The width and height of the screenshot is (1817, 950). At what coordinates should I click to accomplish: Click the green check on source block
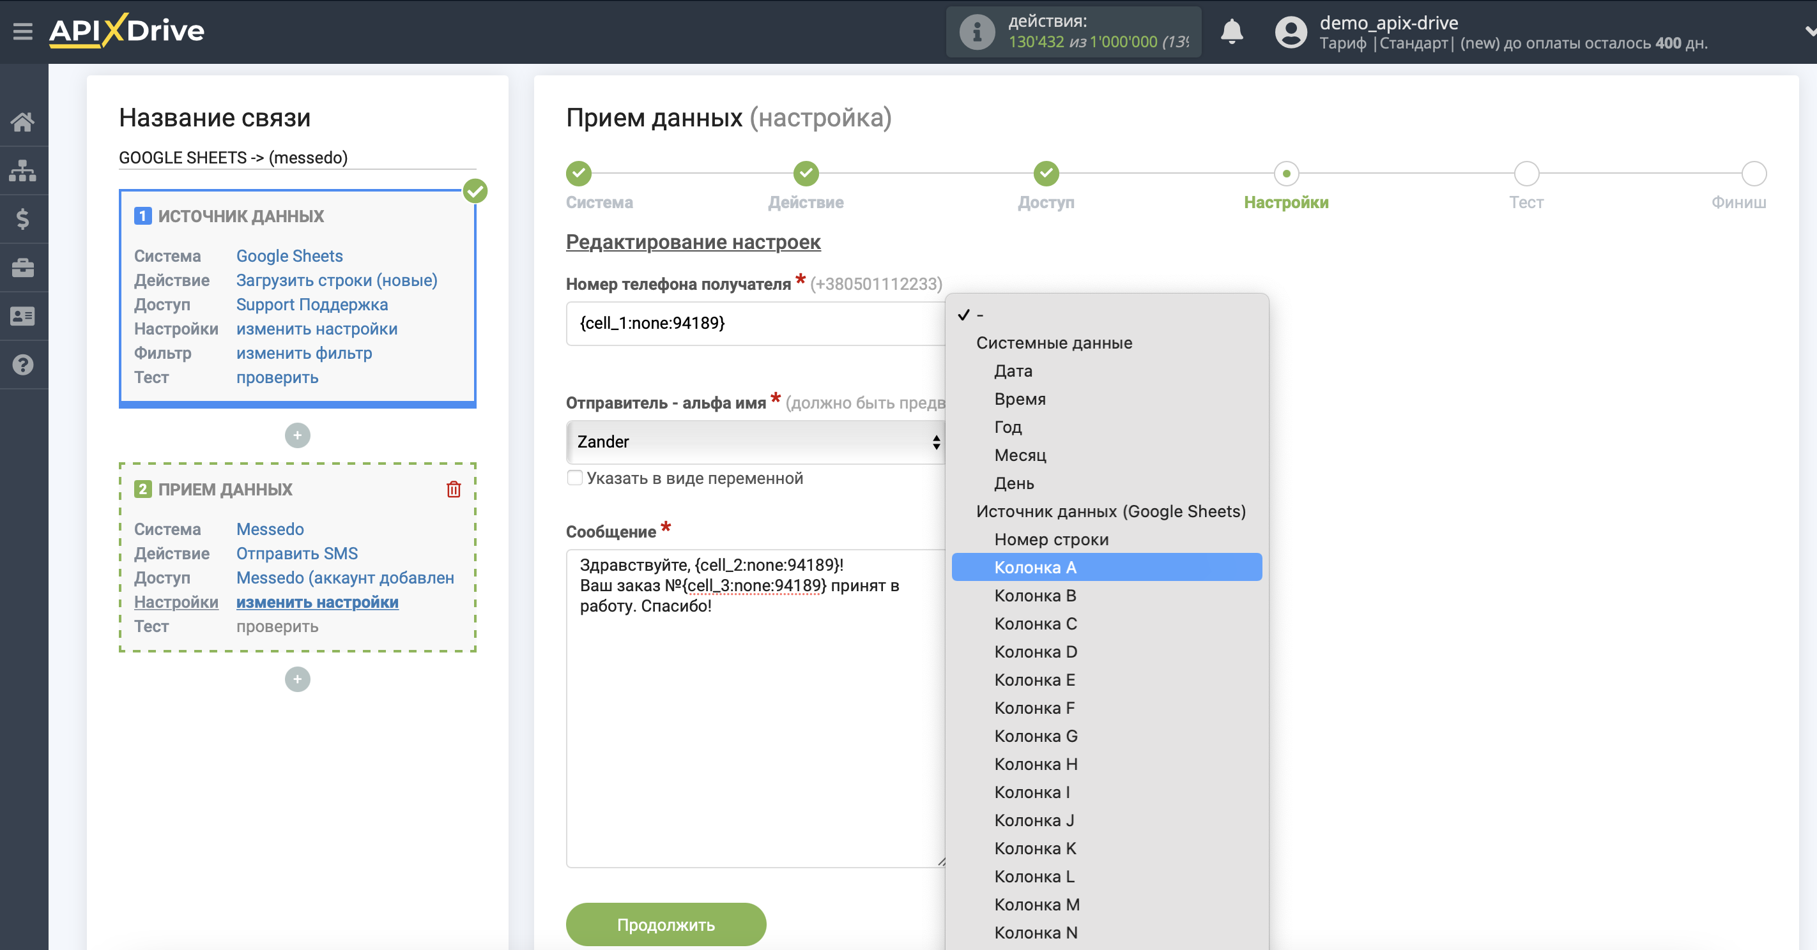[475, 191]
